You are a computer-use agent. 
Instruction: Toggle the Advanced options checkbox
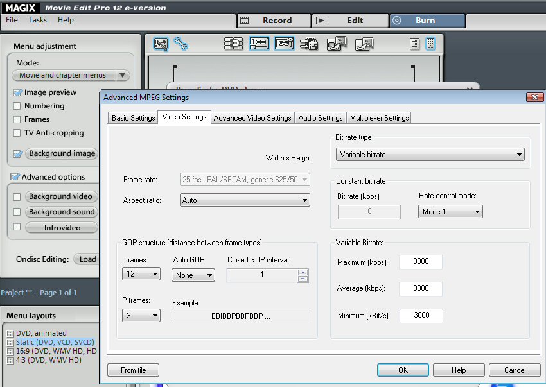[x=15, y=176]
